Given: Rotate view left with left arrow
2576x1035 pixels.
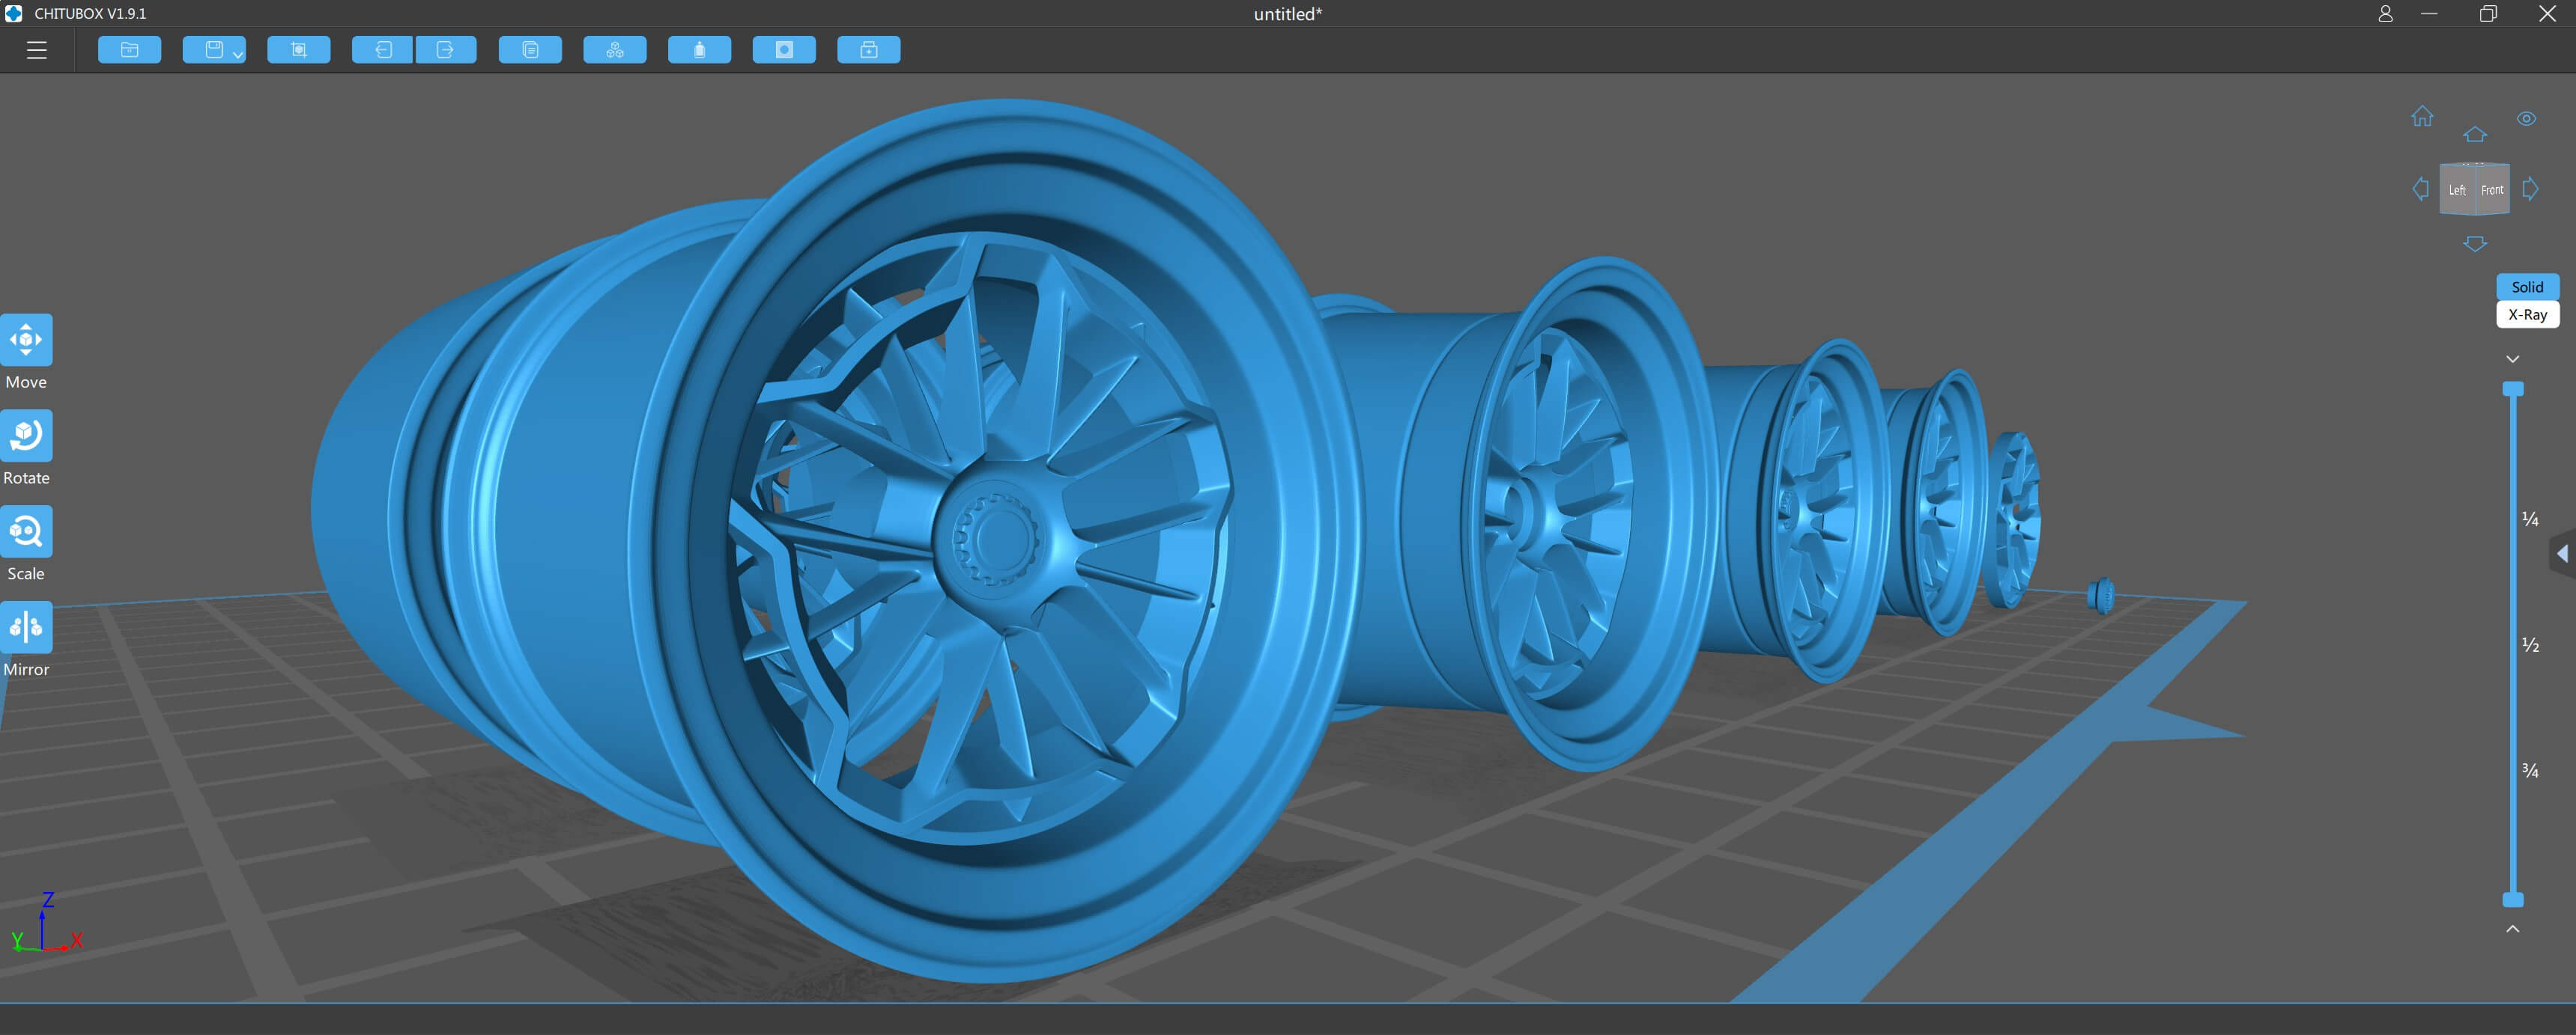Looking at the screenshot, I should click(x=2420, y=189).
